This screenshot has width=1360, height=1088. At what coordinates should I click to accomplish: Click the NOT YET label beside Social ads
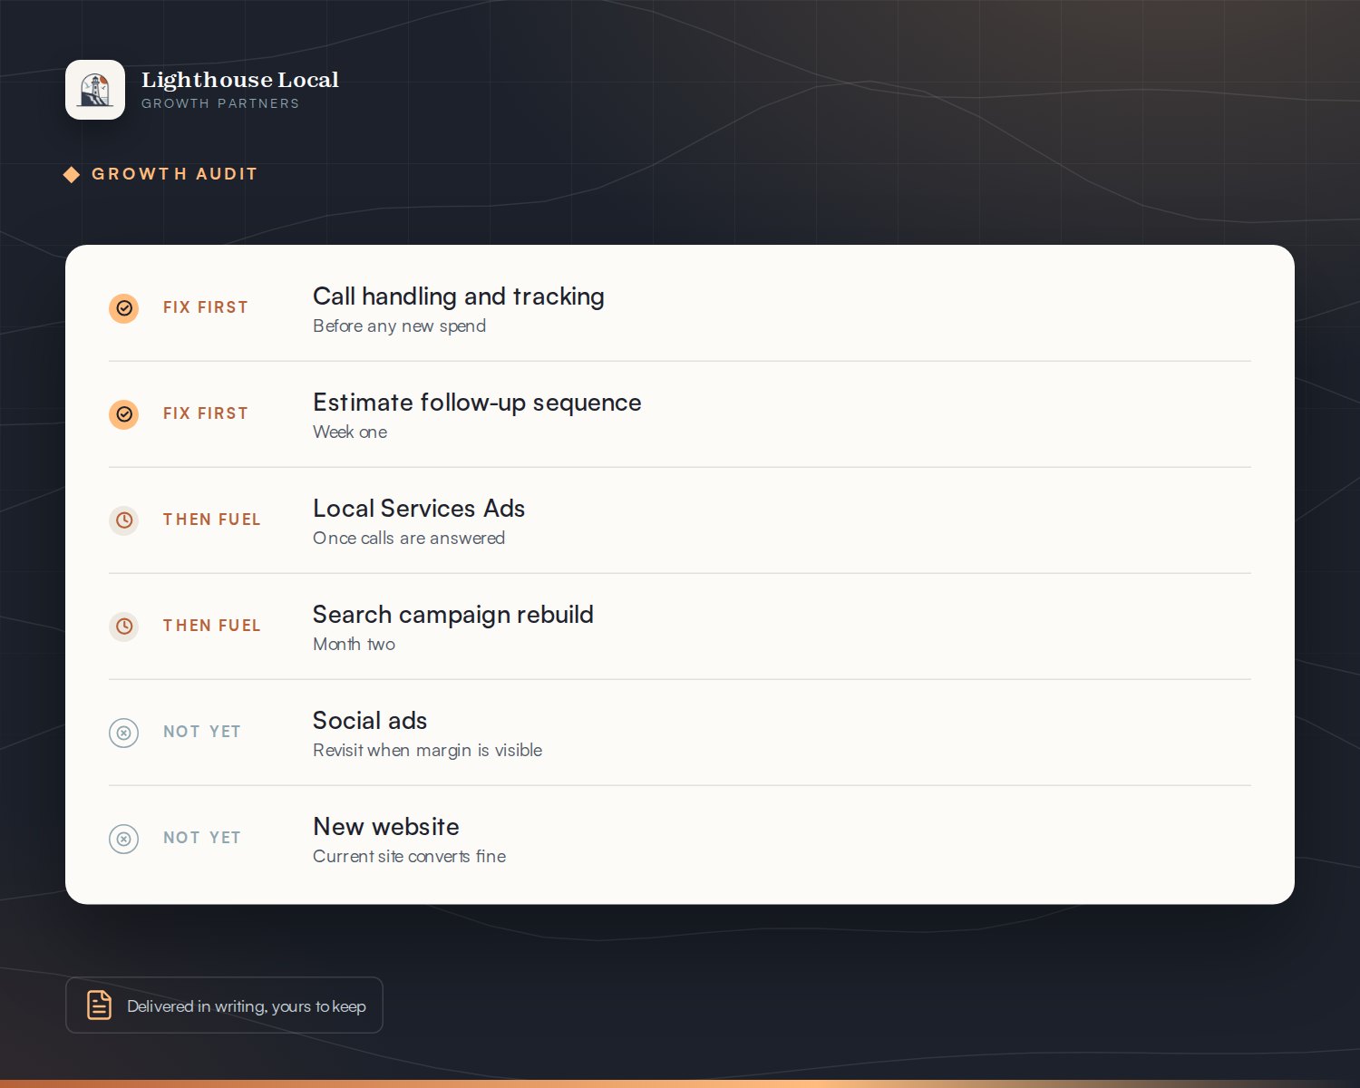pyautogui.click(x=202, y=732)
